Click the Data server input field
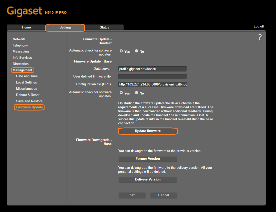 click(x=152, y=69)
